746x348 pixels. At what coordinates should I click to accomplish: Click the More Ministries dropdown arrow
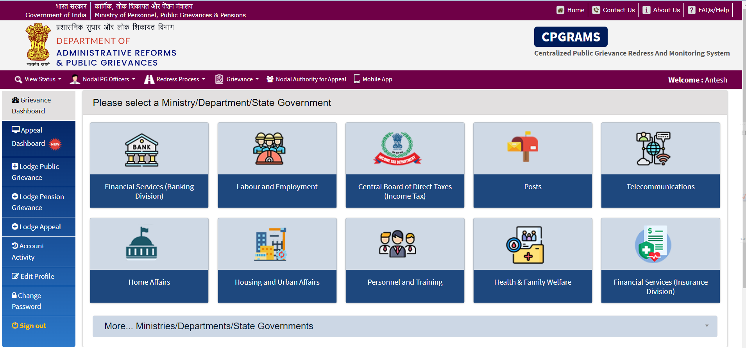[x=707, y=326]
